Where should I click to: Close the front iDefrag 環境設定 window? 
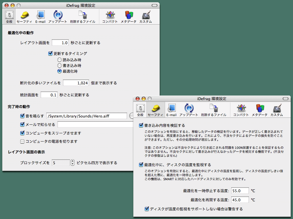point(138,99)
